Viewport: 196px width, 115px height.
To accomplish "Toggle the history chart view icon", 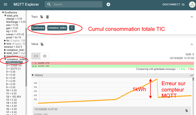I will tap(192, 75).
